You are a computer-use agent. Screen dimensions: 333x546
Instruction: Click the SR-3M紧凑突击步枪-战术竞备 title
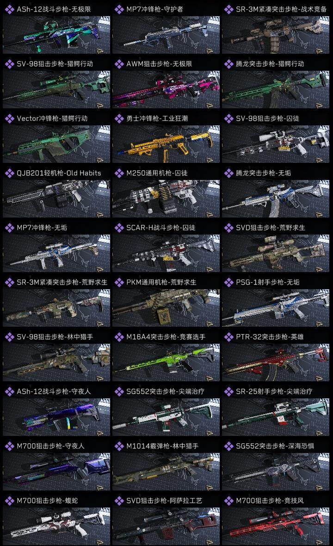click(281, 9)
